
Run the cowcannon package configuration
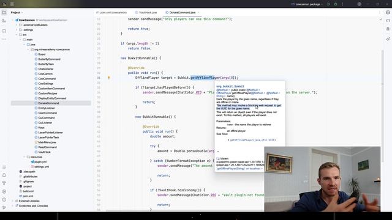[328, 4]
